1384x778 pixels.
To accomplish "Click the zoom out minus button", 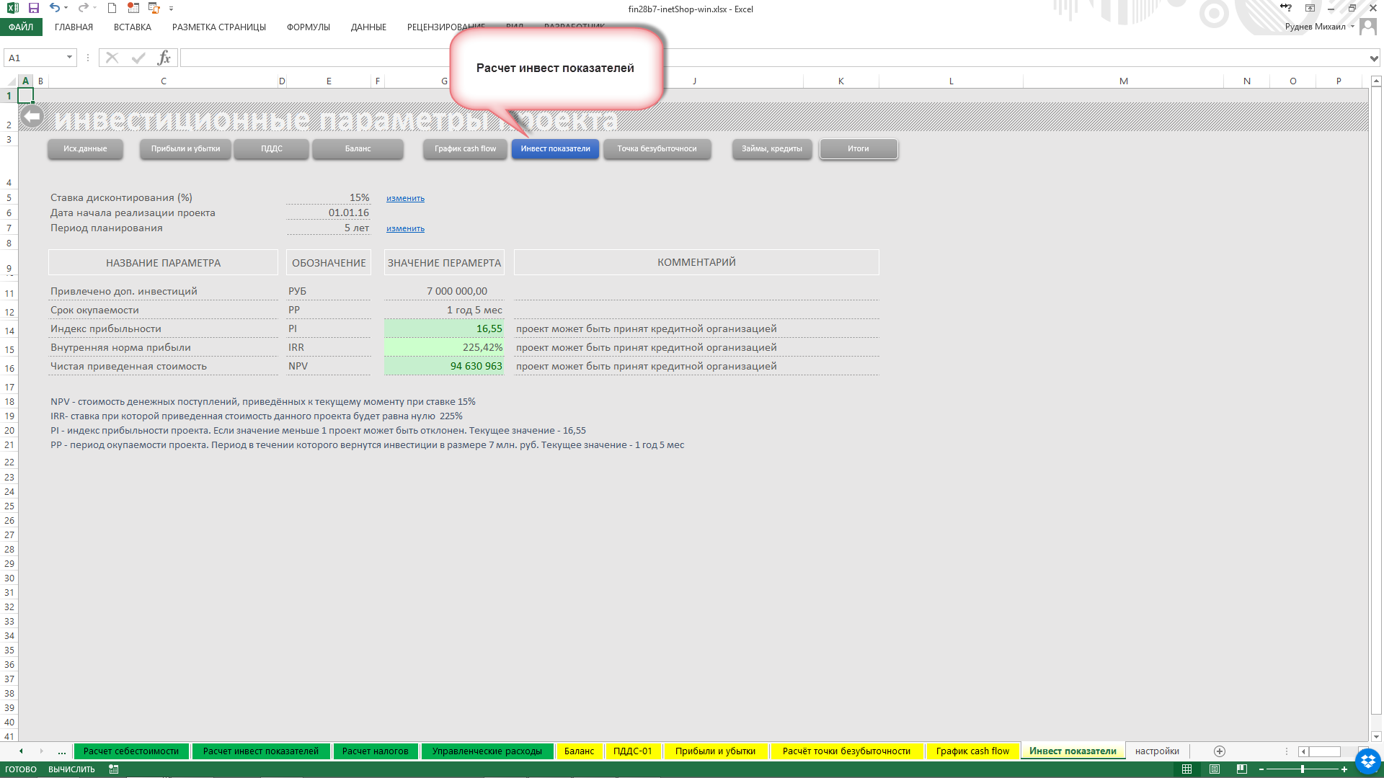I will pos(1261,769).
